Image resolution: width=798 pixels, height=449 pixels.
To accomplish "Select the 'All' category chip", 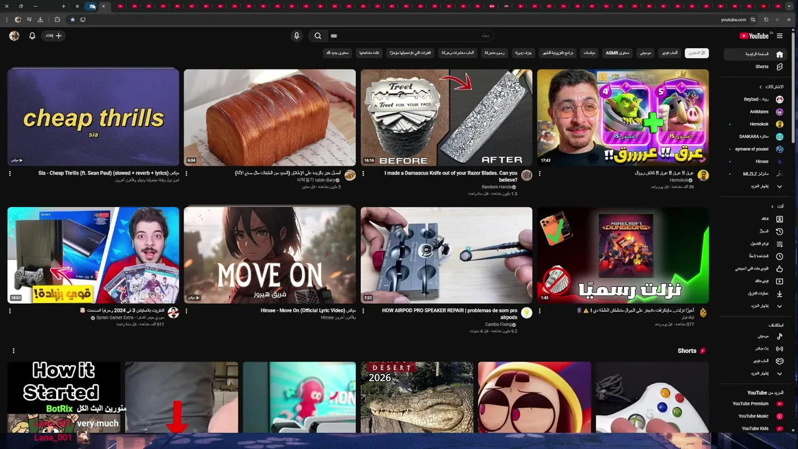I will click(696, 53).
